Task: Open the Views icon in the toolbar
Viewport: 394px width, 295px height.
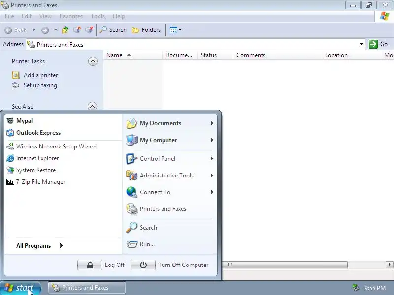Action: pyautogui.click(x=174, y=30)
